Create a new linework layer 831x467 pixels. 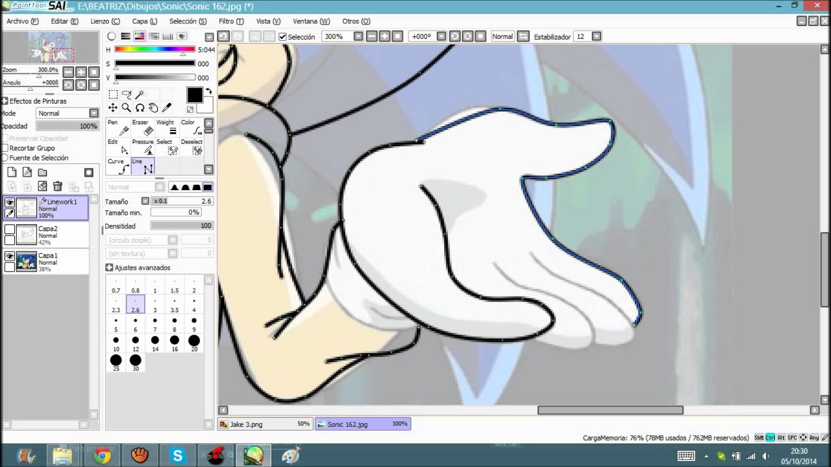(27, 172)
